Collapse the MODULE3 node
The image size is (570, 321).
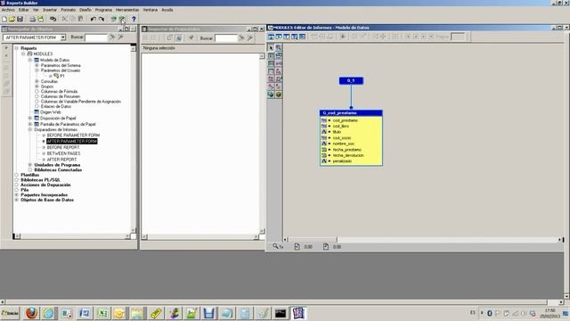pyautogui.click(x=23, y=53)
